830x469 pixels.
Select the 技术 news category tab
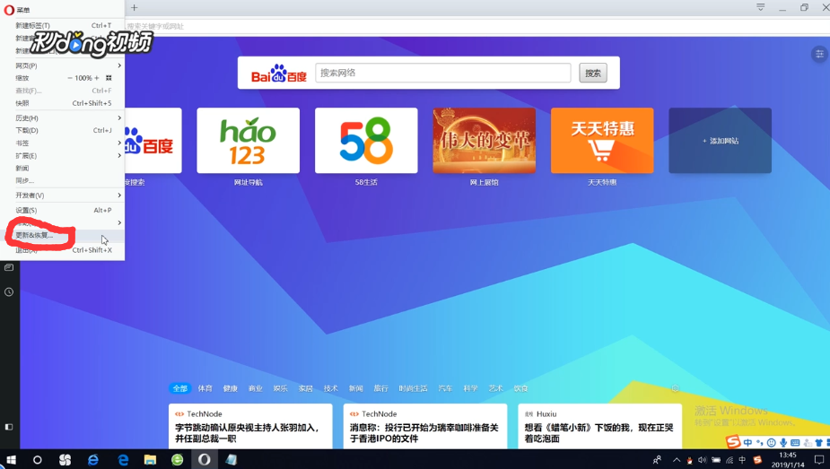coord(331,388)
